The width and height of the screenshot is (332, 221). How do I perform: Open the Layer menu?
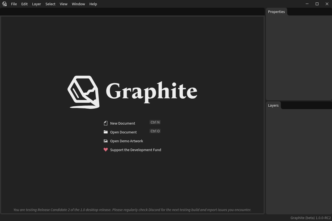click(36, 4)
